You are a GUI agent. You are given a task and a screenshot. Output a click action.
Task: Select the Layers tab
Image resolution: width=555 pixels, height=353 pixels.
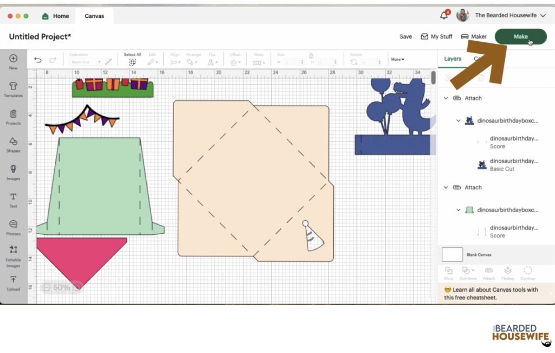pos(453,59)
